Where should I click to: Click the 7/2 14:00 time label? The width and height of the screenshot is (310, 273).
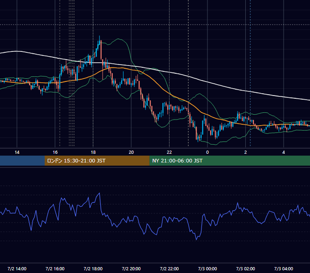tap(17, 268)
